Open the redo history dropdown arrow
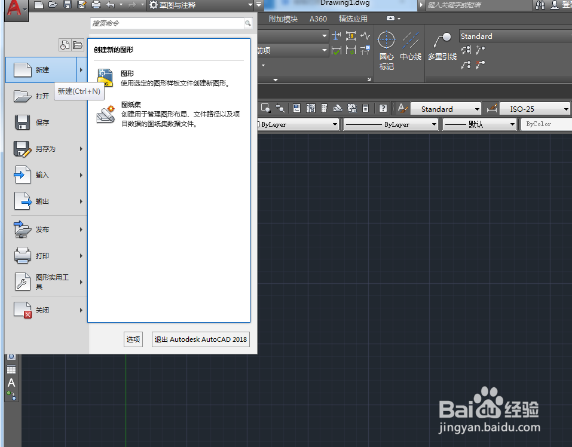This screenshot has width=572, height=447. coord(143,5)
